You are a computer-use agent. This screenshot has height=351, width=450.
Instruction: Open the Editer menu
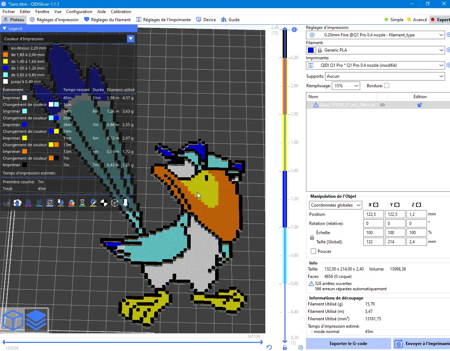25,12
